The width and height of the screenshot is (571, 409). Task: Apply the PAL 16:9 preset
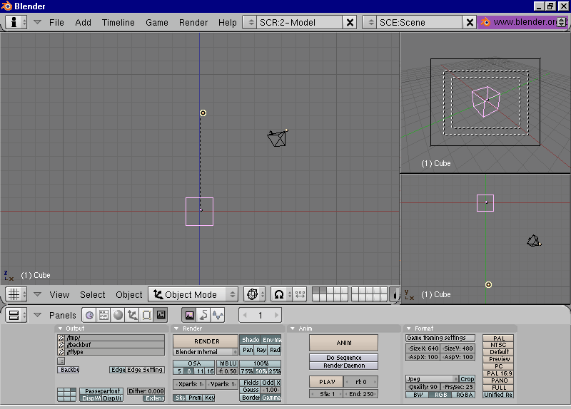498,373
